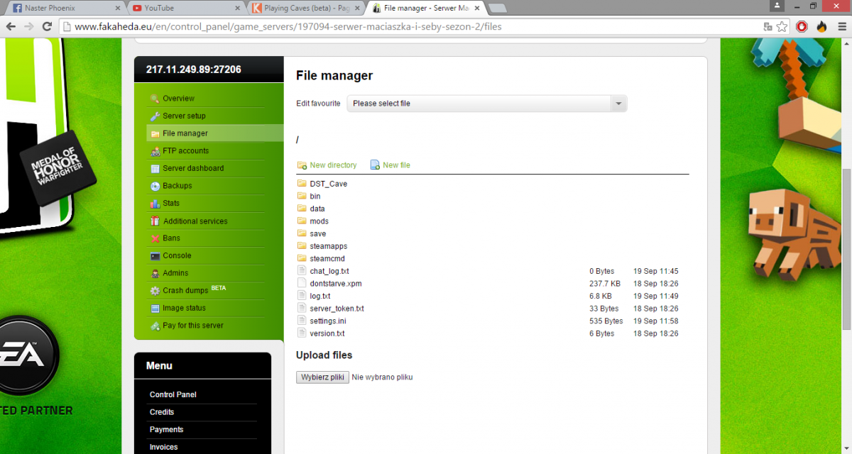The width and height of the screenshot is (852, 454).
Task: Click the Backups disc icon
Action: [155, 186]
